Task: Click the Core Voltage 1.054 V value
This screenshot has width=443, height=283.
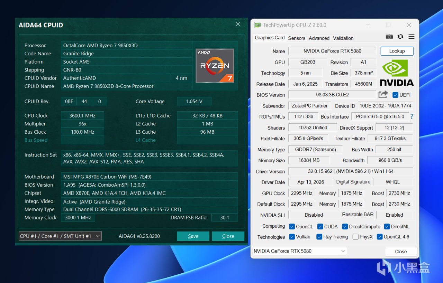Action: [x=194, y=101]
